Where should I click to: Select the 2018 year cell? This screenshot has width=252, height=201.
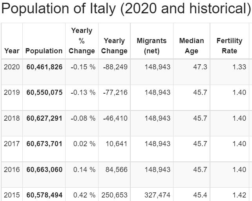(12, 118)
